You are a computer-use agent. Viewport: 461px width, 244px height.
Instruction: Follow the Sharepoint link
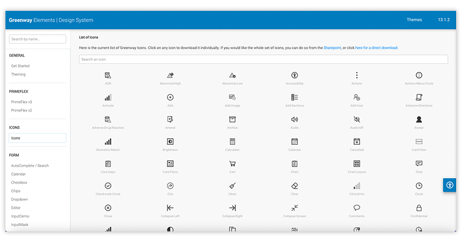point(332,48)
